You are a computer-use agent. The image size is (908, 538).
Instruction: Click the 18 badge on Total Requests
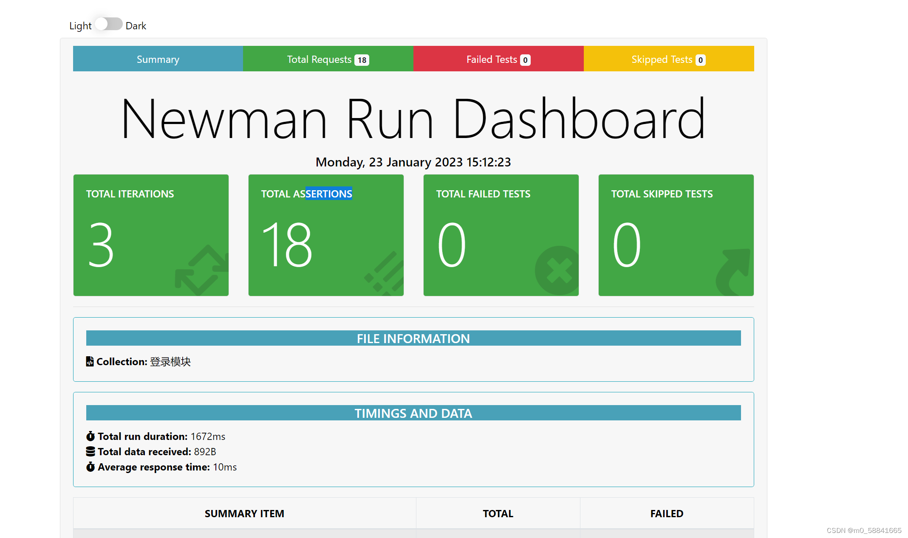coord(362,60)
